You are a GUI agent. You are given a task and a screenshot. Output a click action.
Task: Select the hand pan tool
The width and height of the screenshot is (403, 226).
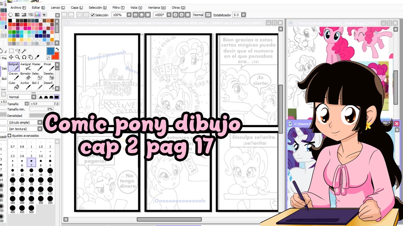31,57
